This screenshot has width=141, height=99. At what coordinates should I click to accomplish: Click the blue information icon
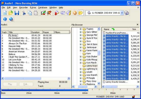pos(5,19)
